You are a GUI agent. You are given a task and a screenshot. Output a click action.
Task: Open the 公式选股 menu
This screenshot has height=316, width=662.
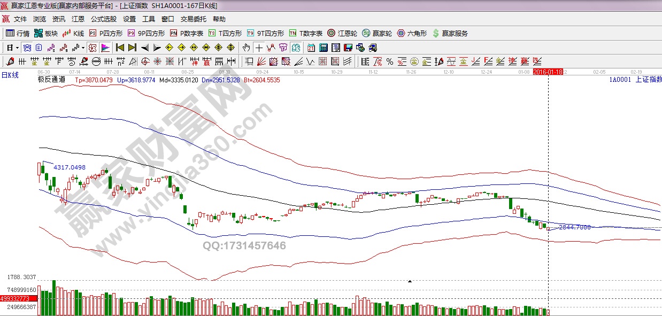(x=103, y=19)
